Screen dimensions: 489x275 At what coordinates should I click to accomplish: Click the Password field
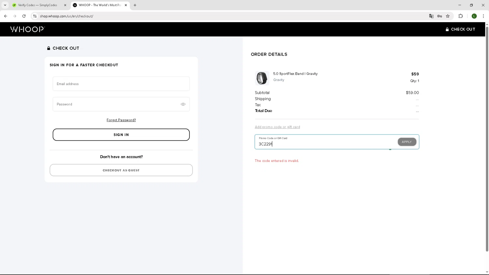pos(121,104)
